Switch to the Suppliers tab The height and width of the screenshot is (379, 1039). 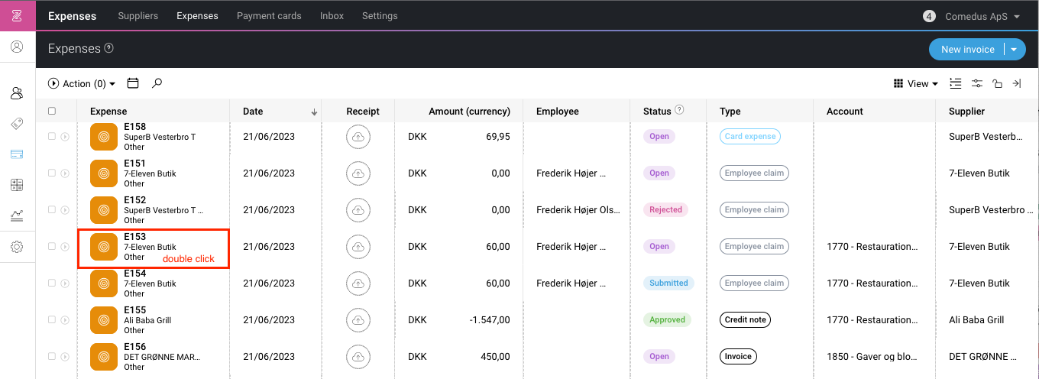(x=138, y=15)
